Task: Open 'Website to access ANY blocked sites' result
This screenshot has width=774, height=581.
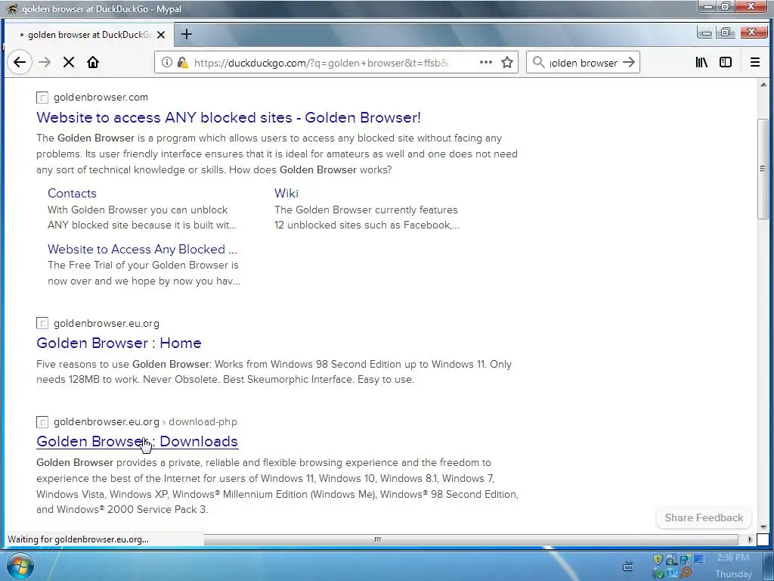Action: pyautogui.click(x=228, y=117)
